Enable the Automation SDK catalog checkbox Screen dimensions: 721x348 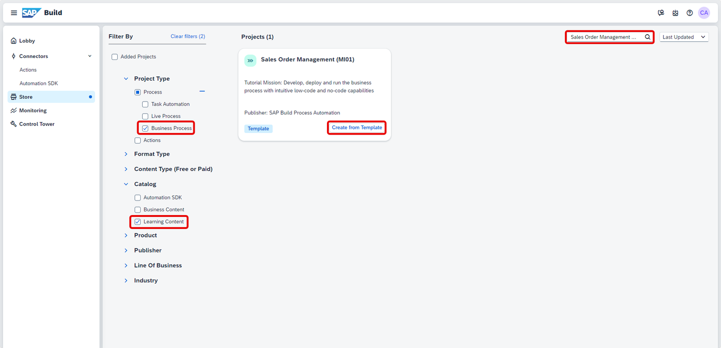[138, 197]
